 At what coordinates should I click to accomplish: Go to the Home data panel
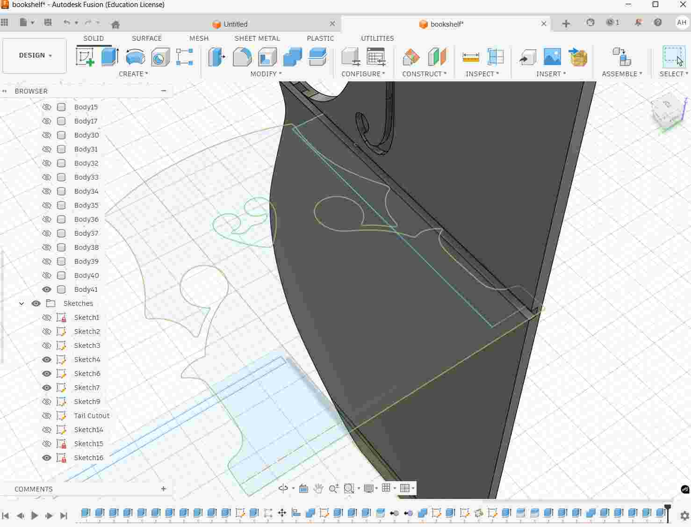(115, 24)
